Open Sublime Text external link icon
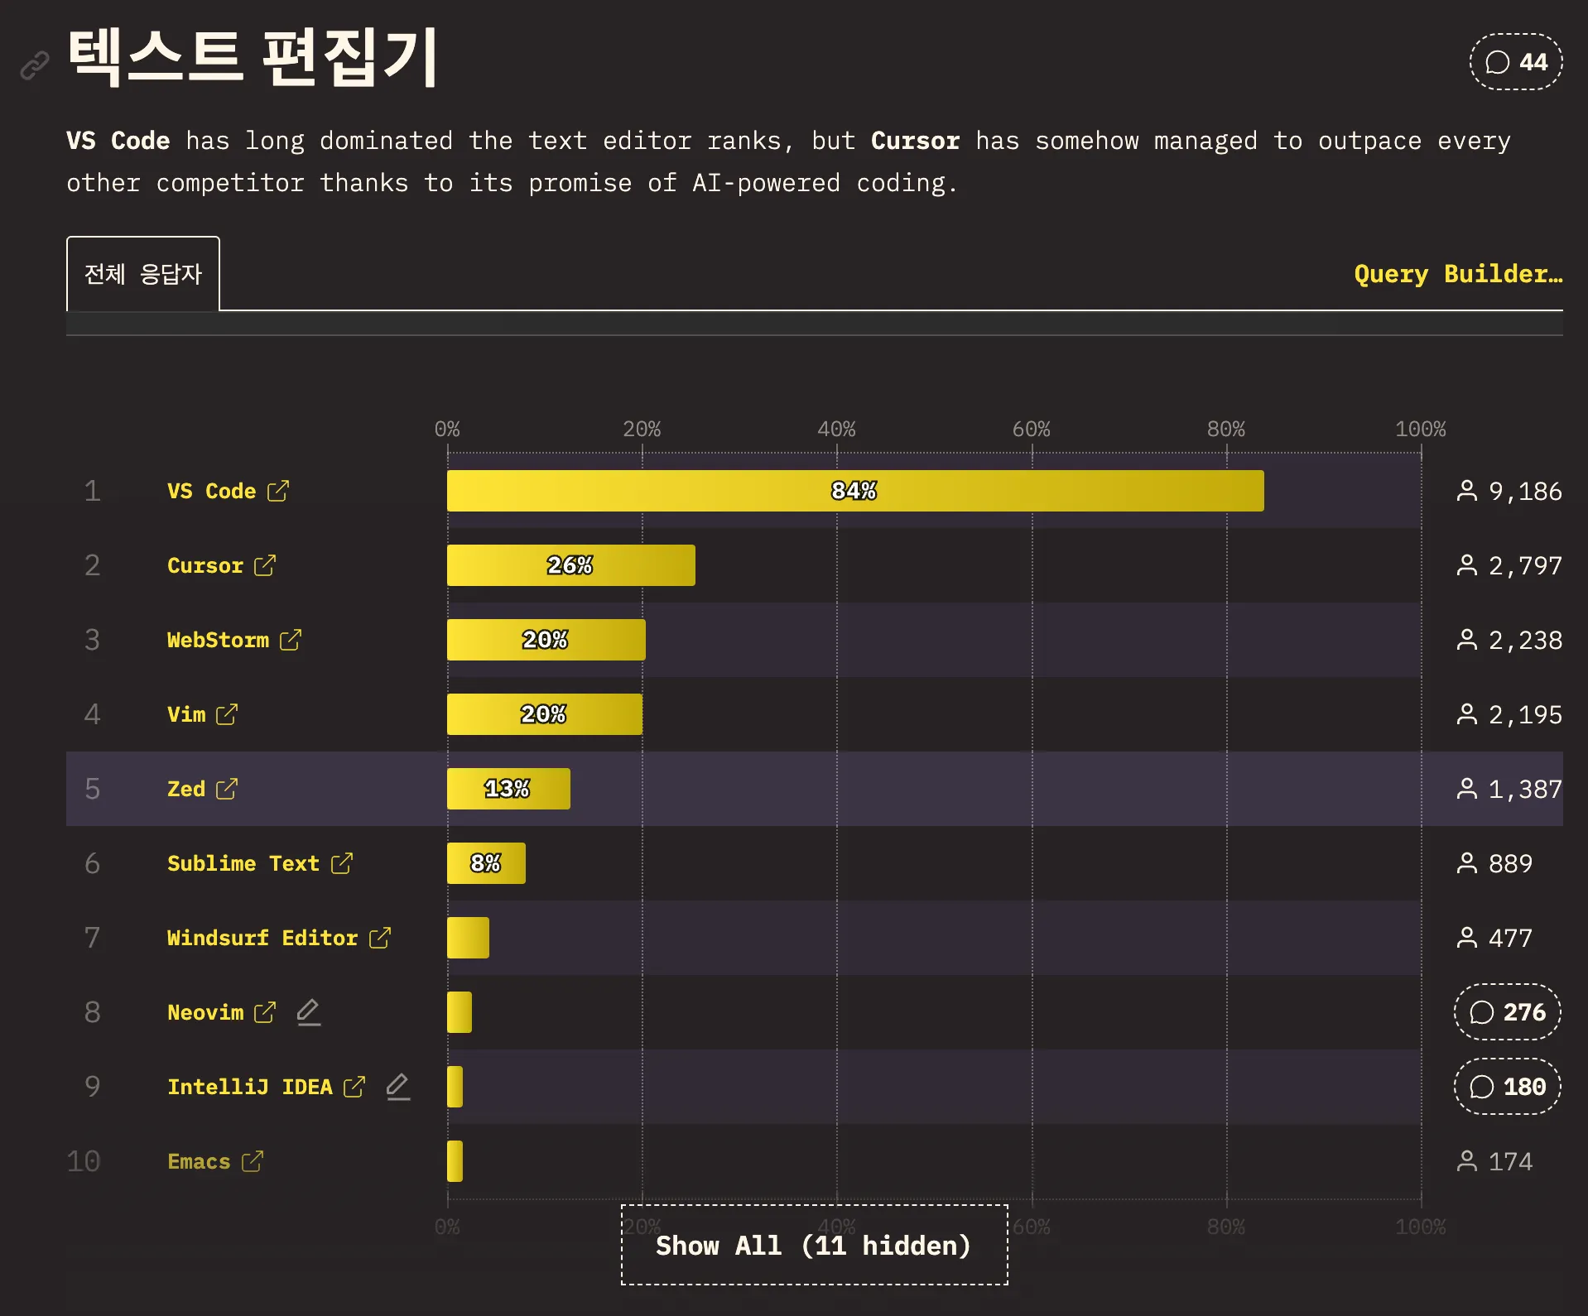 click(x=342, y=863)
